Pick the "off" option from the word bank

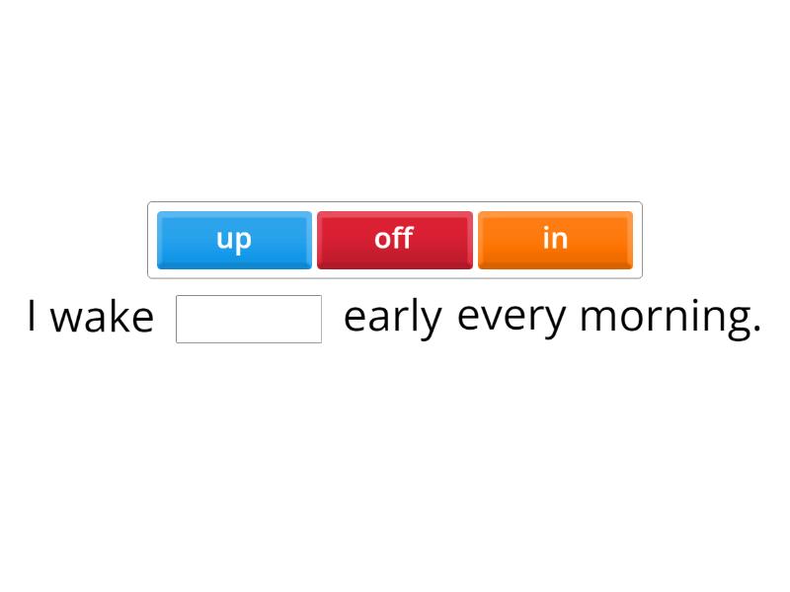(x=395, y=239)
